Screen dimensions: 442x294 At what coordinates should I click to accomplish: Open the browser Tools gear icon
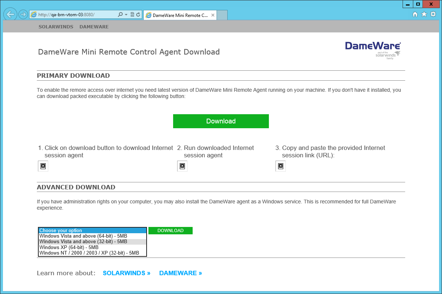[x=433, y=14]
